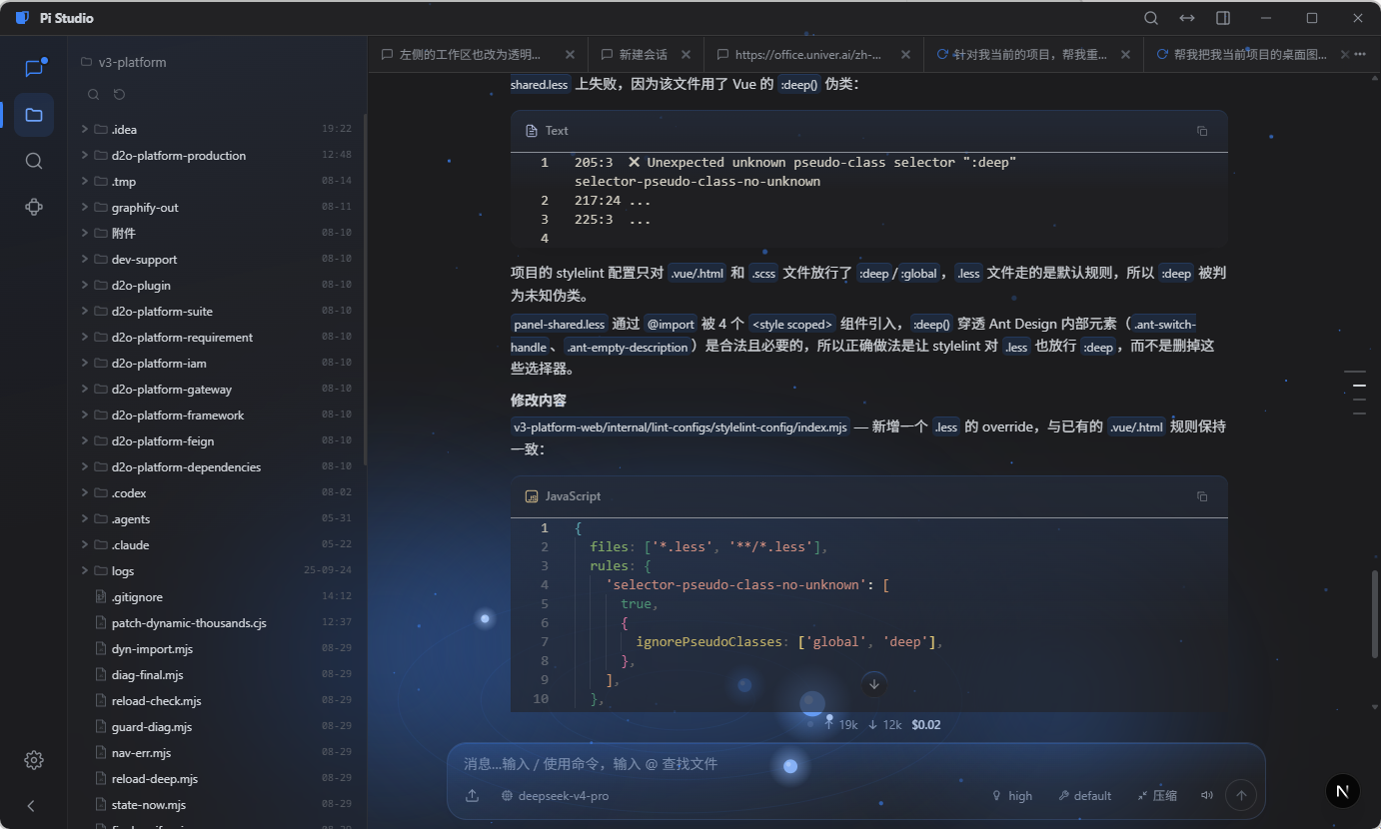This screenshot has width=1381, height=829.
Task: Refresh the file tree
Action: (120, 95)
